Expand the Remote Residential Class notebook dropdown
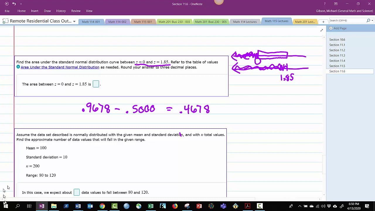The image size is (375, 211). coord(74,21)
